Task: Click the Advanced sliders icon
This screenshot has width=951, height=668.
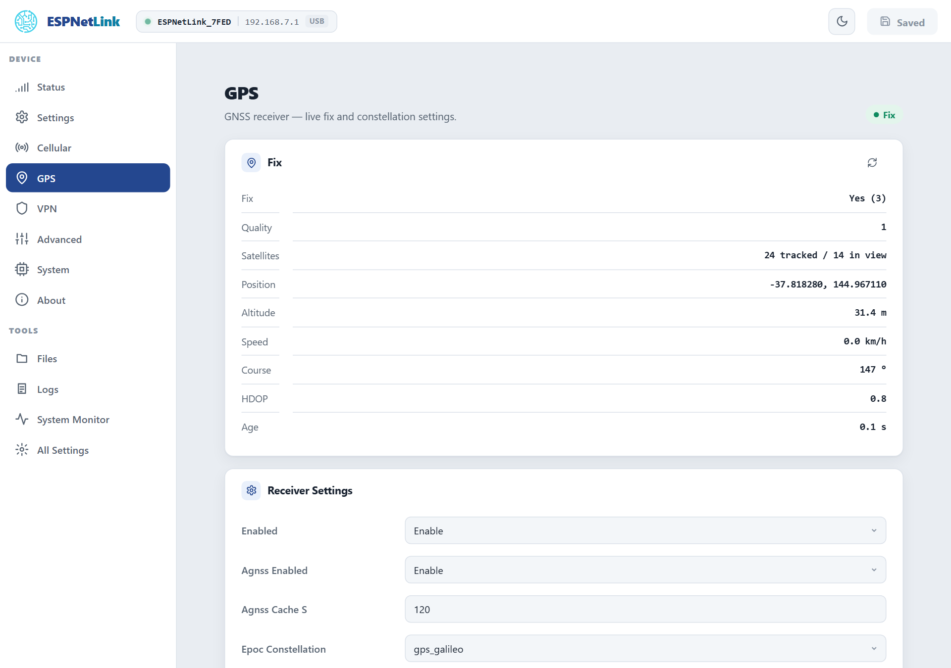Action: 22,239
